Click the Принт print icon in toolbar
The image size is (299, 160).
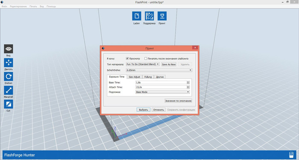pos(162,16)
